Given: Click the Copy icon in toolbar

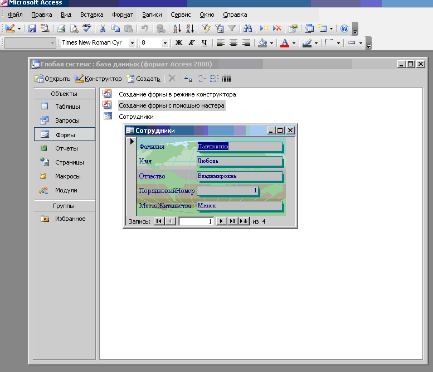Looking at the screenshot, I should point(115,28).
